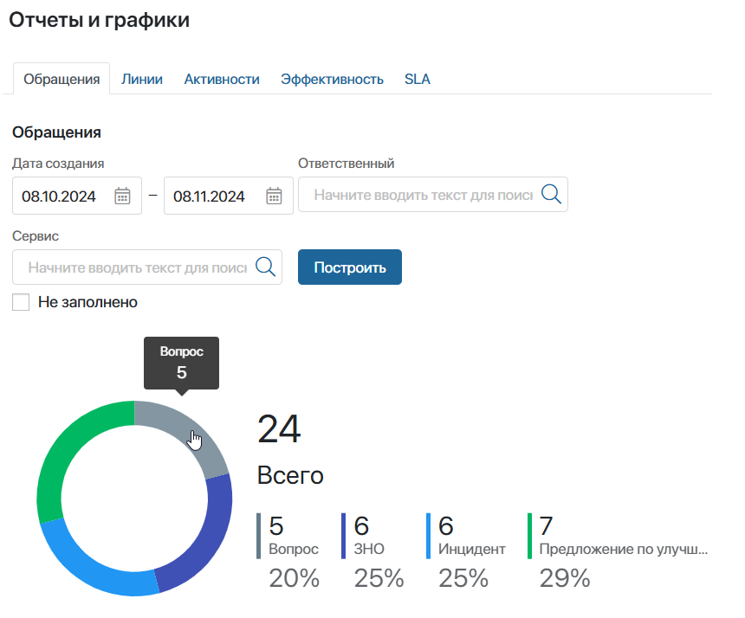Select the "Обращения" tab
745x618 pixels.
pos(61,78)
